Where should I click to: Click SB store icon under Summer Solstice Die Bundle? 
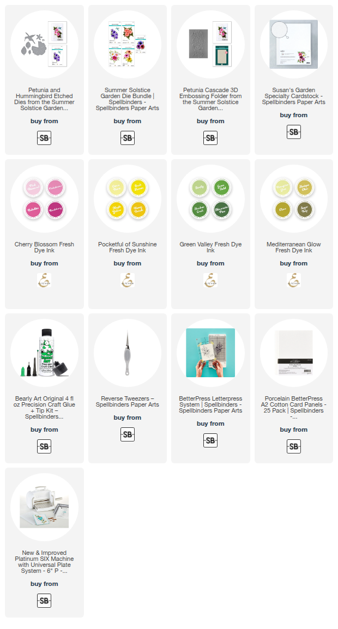tap(127, 138)
